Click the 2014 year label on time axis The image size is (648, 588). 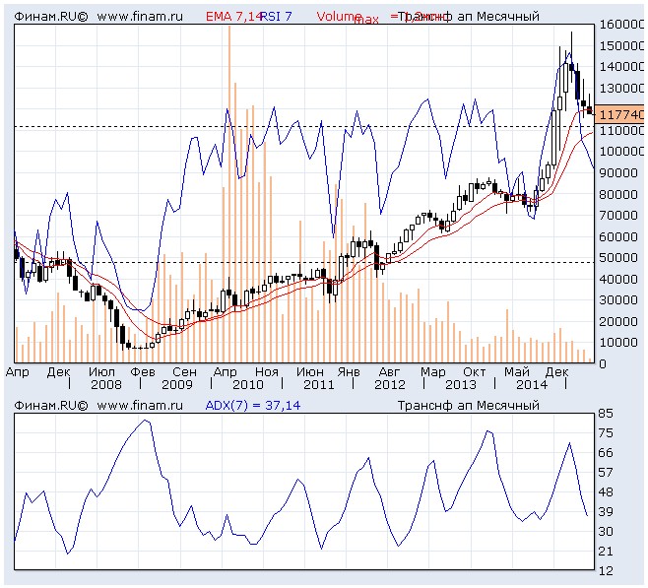(x=532, y=385)
